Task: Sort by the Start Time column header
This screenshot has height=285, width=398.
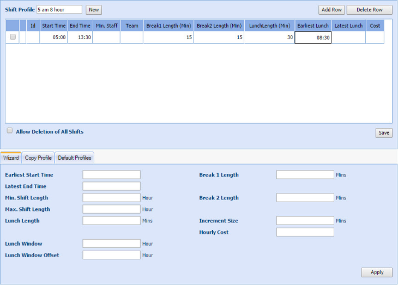Action: (53, 26)
